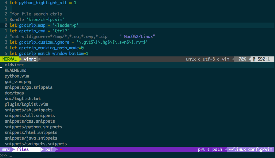Select the files mode in CtrlP

click(x=23, y=149)
